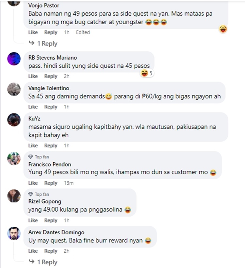Viewport: 245px width, 268px height.
Task: Open Arrex Dantes Domingo's name link
Action: (x=56, y=232)
